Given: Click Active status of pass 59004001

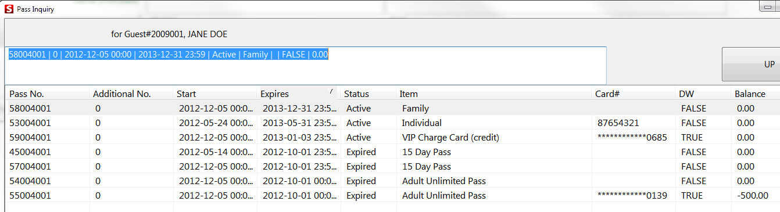Looking at the screenshot, I should 358,137.
